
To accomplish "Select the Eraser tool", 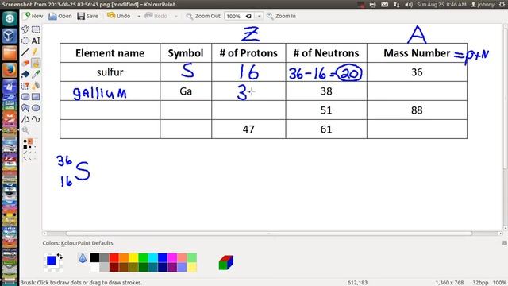I will 25,64.
